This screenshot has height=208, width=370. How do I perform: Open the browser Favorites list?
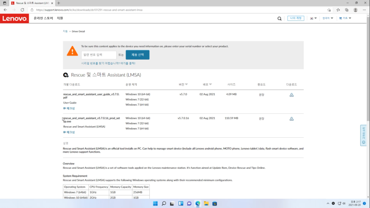[x=338, y=10]
